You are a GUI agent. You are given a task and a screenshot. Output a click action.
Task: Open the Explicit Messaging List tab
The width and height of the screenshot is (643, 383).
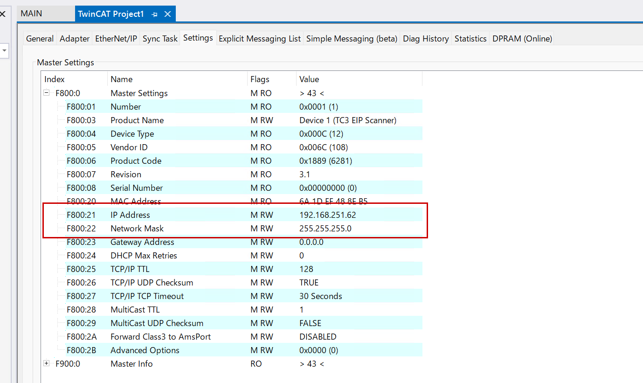[x=260, y=39]
